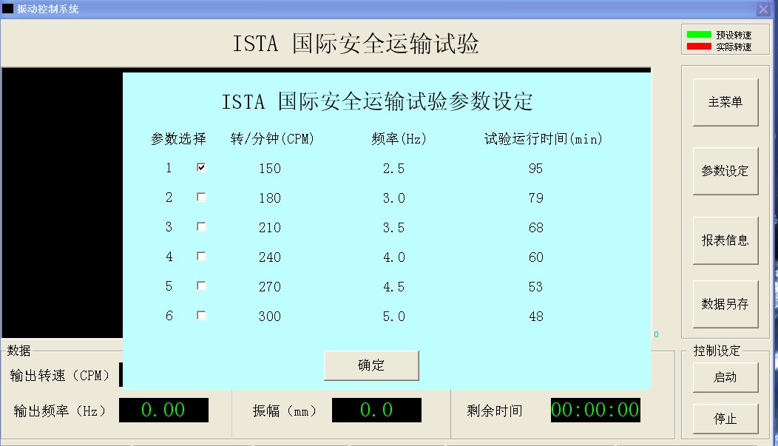The height and width of the screenshot is (446, 778).
Task: Open the 主菜单 main menu
Action: (725, 102)
